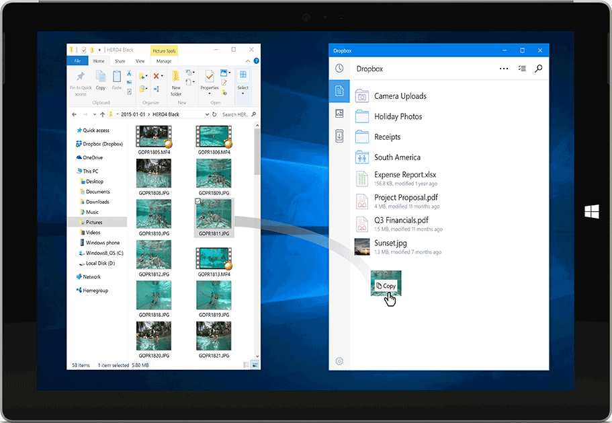This screenshot has height=423, width=612.
Task: Switch to details view in status bar
Action: tap(247, 364)
